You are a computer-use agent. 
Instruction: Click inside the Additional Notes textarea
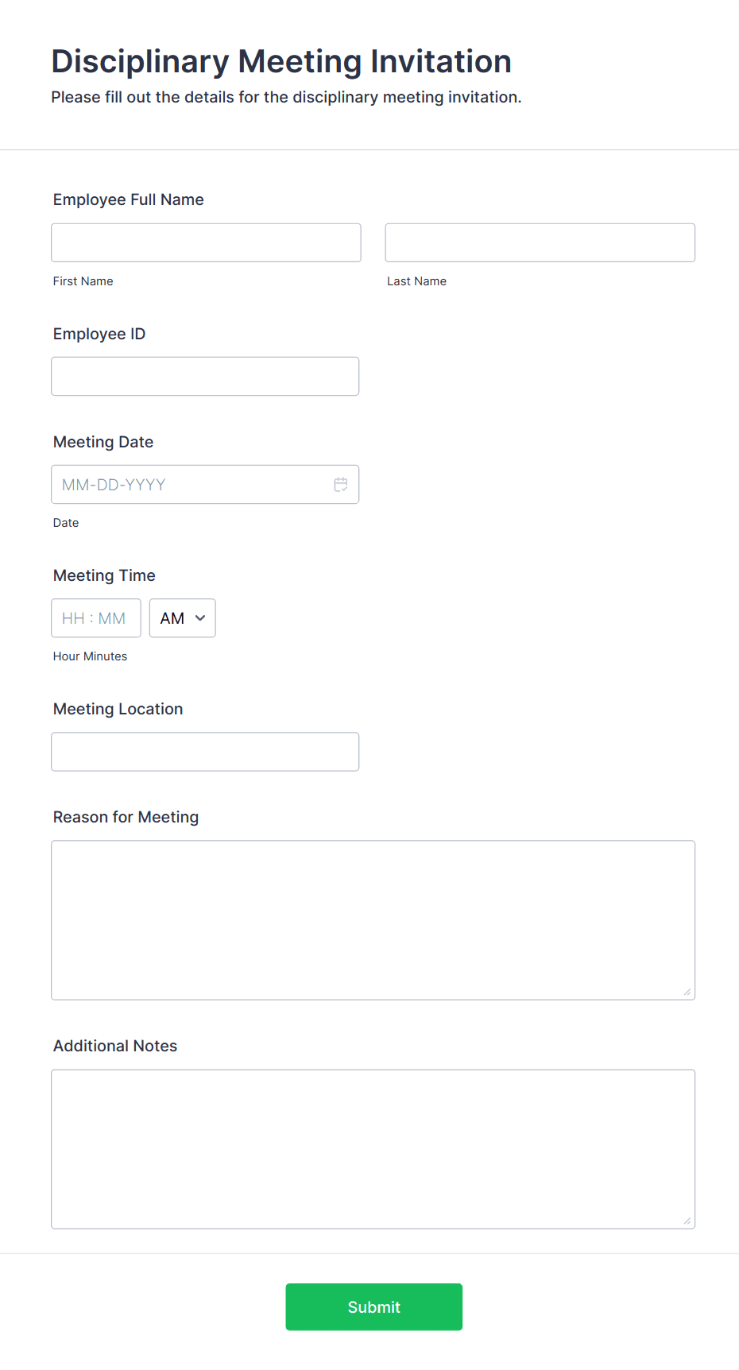pos(373,1148)
